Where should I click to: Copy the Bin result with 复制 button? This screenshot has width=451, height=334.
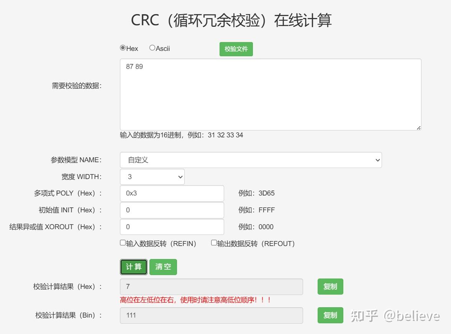pos(330,315)
